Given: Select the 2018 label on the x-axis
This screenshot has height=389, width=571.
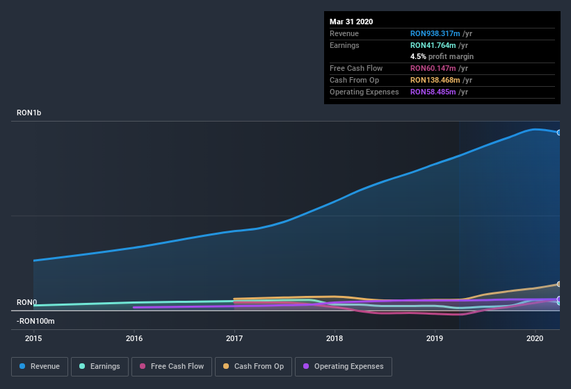Looking at the screenshot, I should coord(335,338).
